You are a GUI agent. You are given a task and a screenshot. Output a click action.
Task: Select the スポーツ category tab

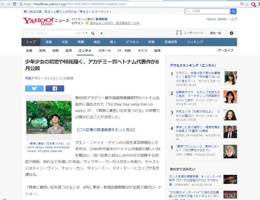click(x=104, y=51)
